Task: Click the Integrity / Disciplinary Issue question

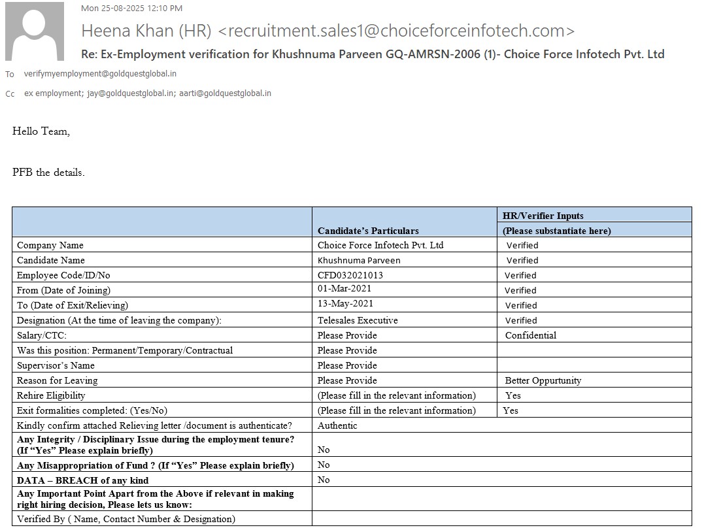Action: point(156,445)
